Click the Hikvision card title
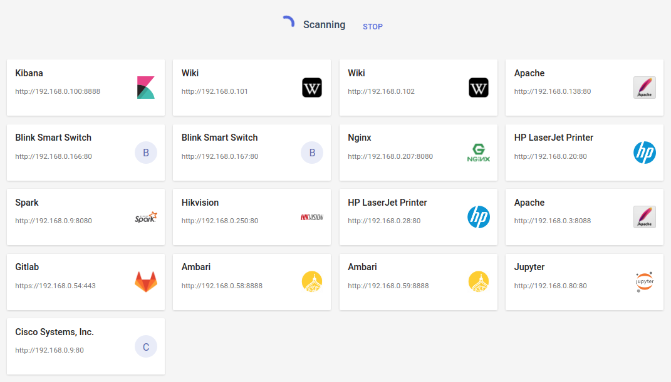Viewport: 671px width, 382px height. [200, 203]
